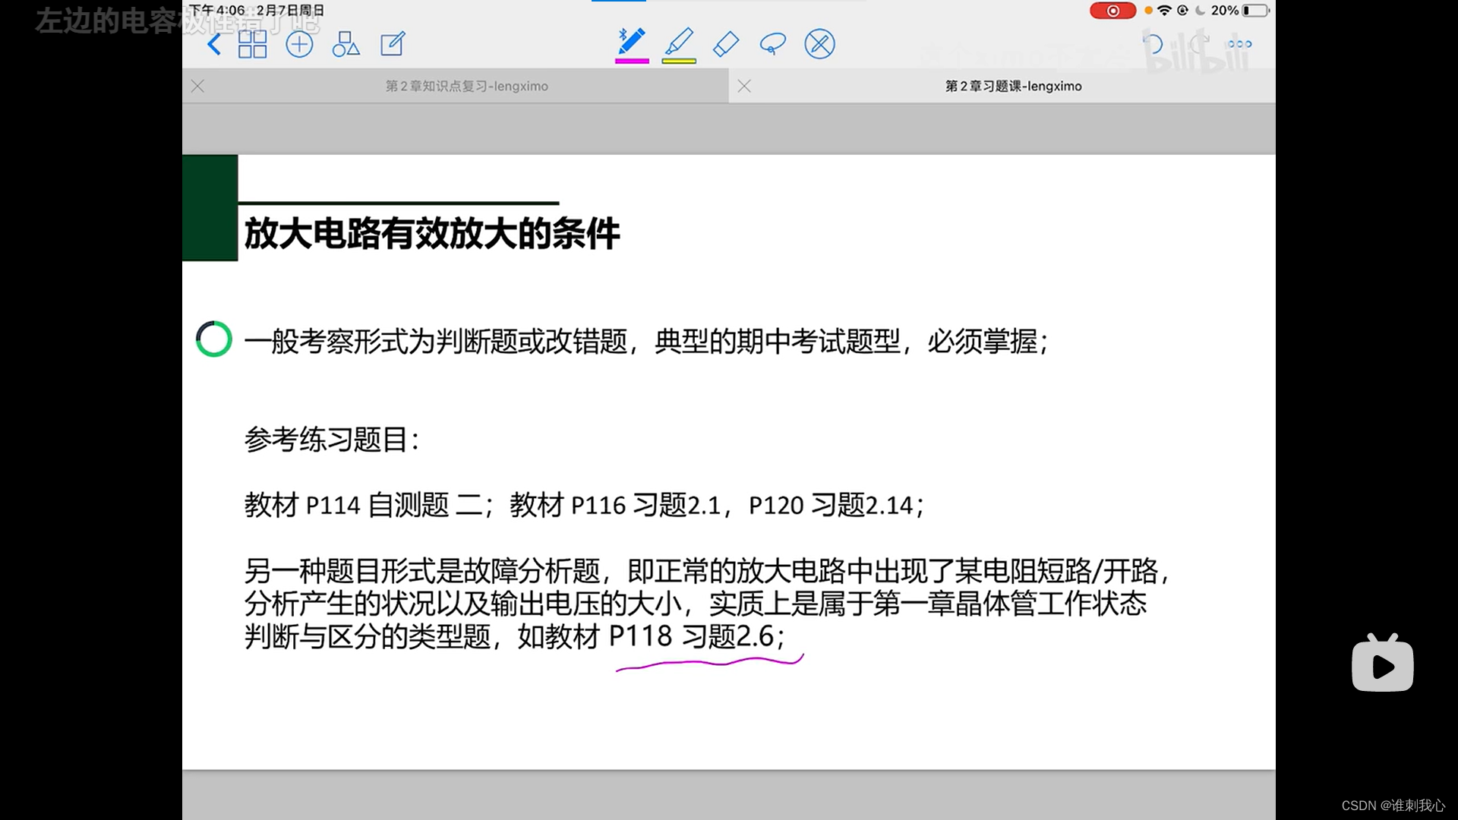Click the Bilibili play button overlay
This screenshot has height=820, width=1458.
tap(1382, 665)
